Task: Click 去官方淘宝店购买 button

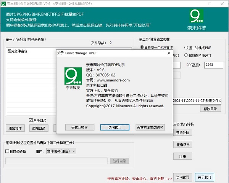Action: (150, 127)
